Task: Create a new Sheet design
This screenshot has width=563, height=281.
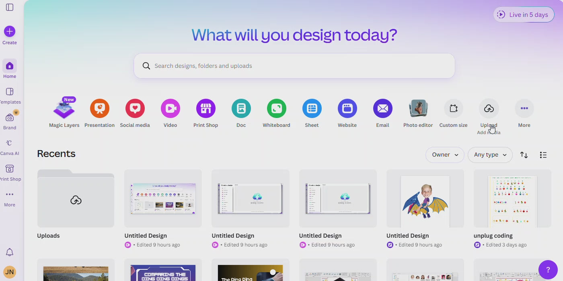Action: pos(312,109)
